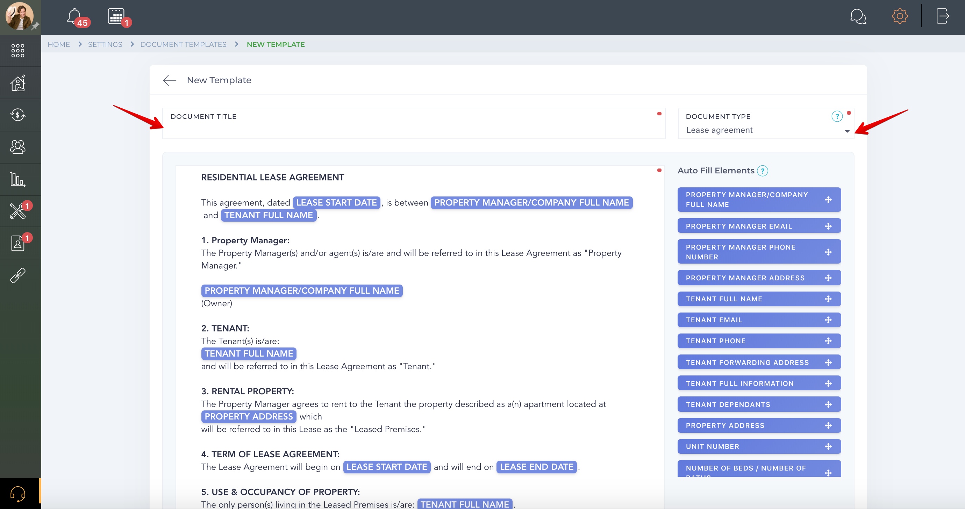Add Number of Beds / Baths element
The width and height of the screenshot is (965, 509).
coord(759,468)
